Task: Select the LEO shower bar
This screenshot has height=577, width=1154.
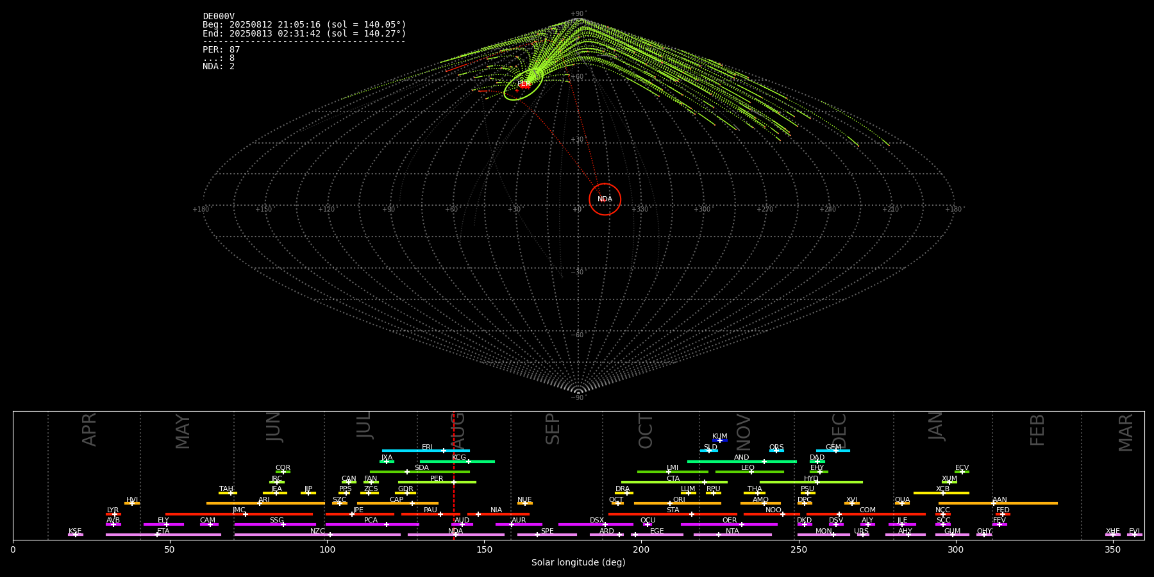Action: click(x=749, y=472)
